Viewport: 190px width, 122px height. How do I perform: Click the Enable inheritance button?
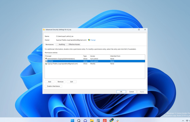coord(53,86)
